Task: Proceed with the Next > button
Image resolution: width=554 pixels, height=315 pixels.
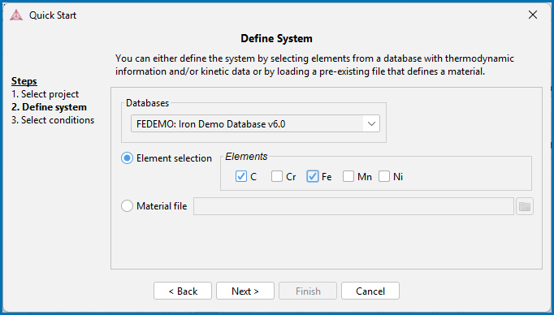Action: click(x=245, y=291)
